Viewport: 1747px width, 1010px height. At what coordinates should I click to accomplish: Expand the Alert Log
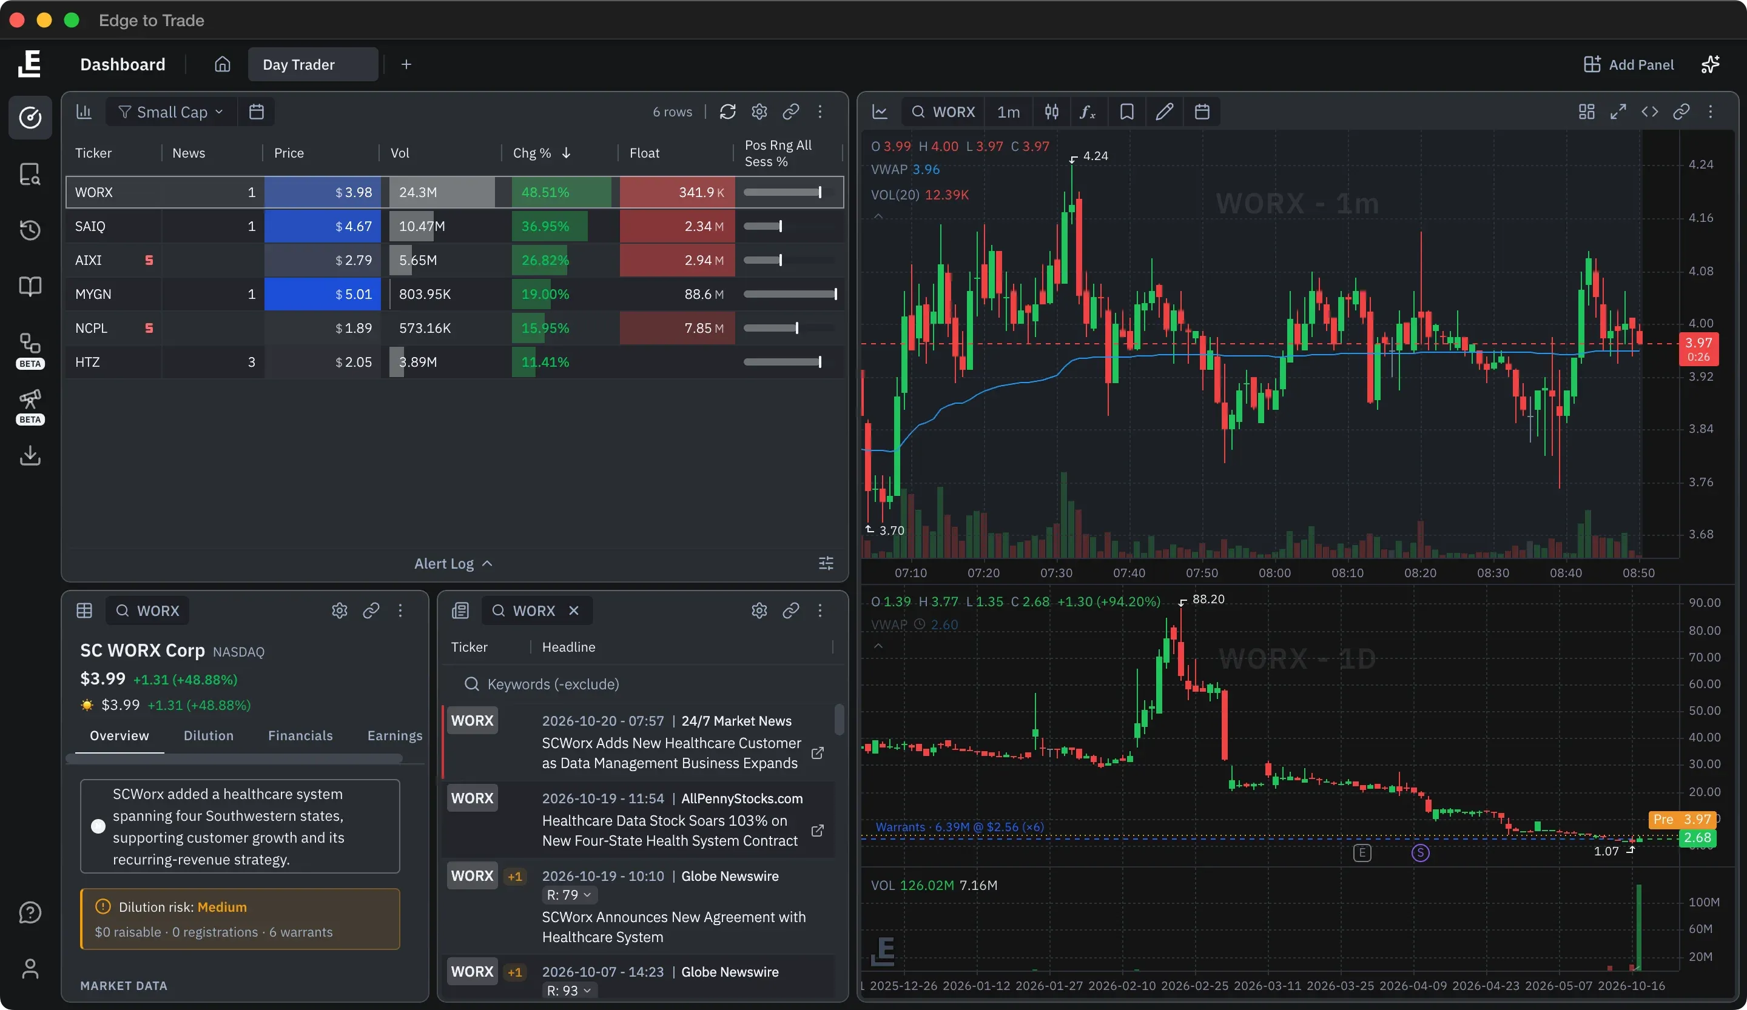pos(453,563)
